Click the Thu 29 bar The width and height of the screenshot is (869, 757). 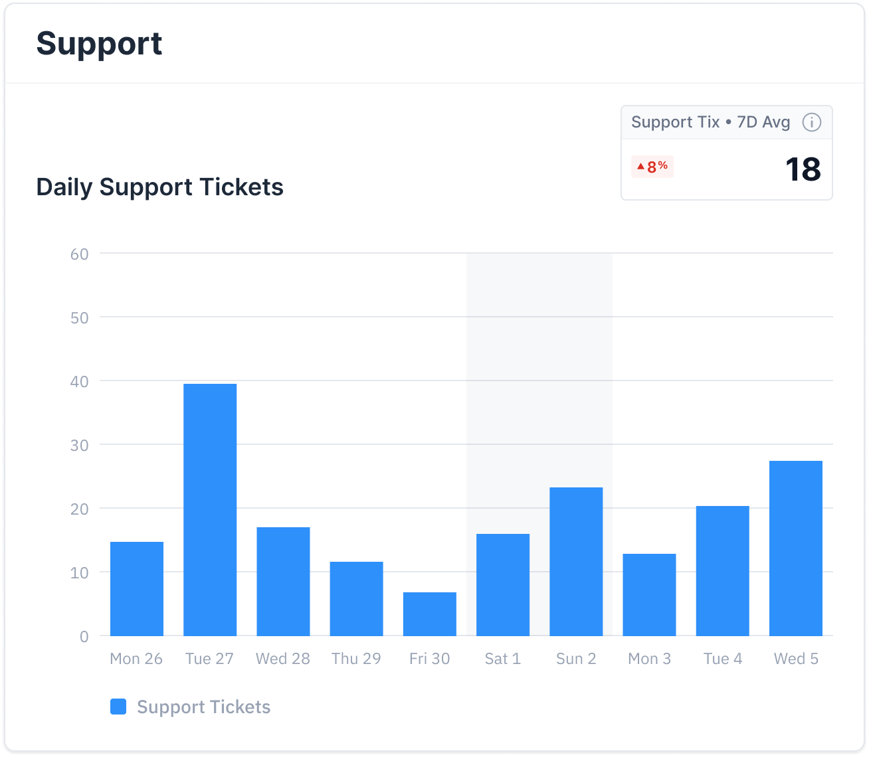click(x=357, y=599)
